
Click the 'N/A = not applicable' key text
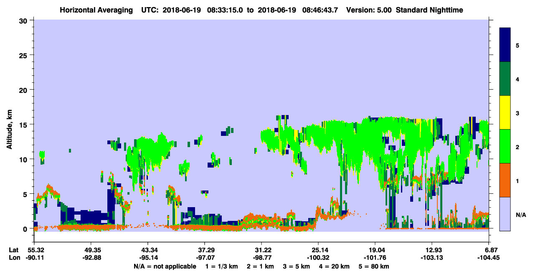(165, 266)
